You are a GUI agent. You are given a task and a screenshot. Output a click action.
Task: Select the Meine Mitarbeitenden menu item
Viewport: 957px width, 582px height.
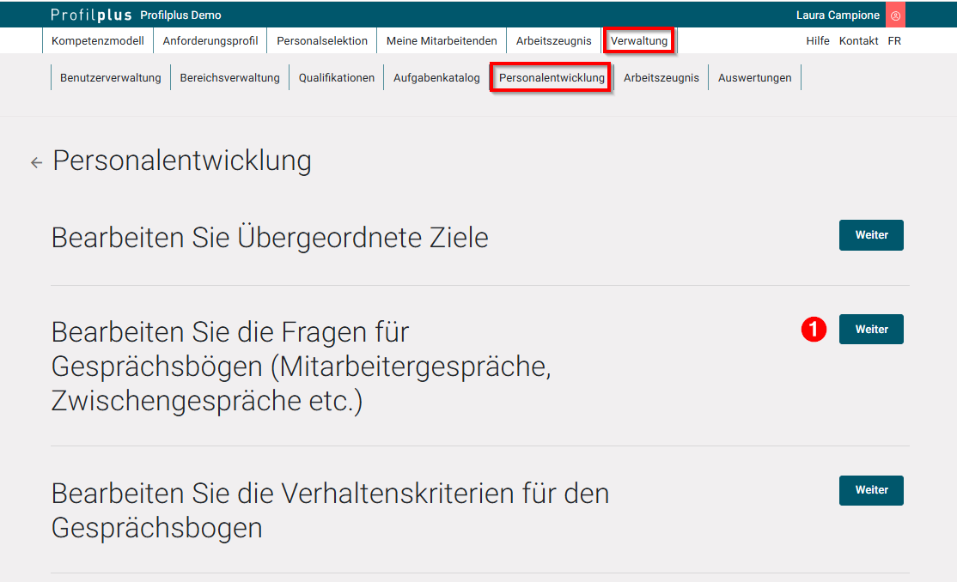441,40
